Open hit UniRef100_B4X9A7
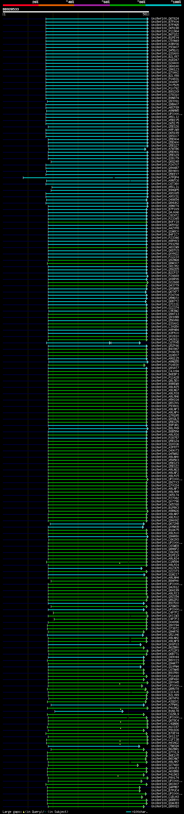This screenshot has height=814, width=184. click(x=165, y=349)
